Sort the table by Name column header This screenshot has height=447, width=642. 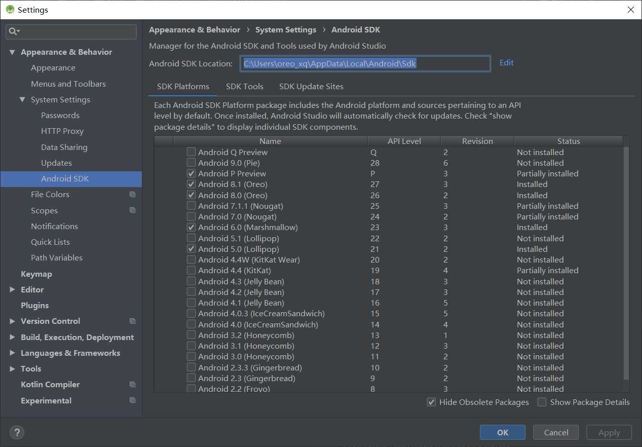tap(270, 141)
